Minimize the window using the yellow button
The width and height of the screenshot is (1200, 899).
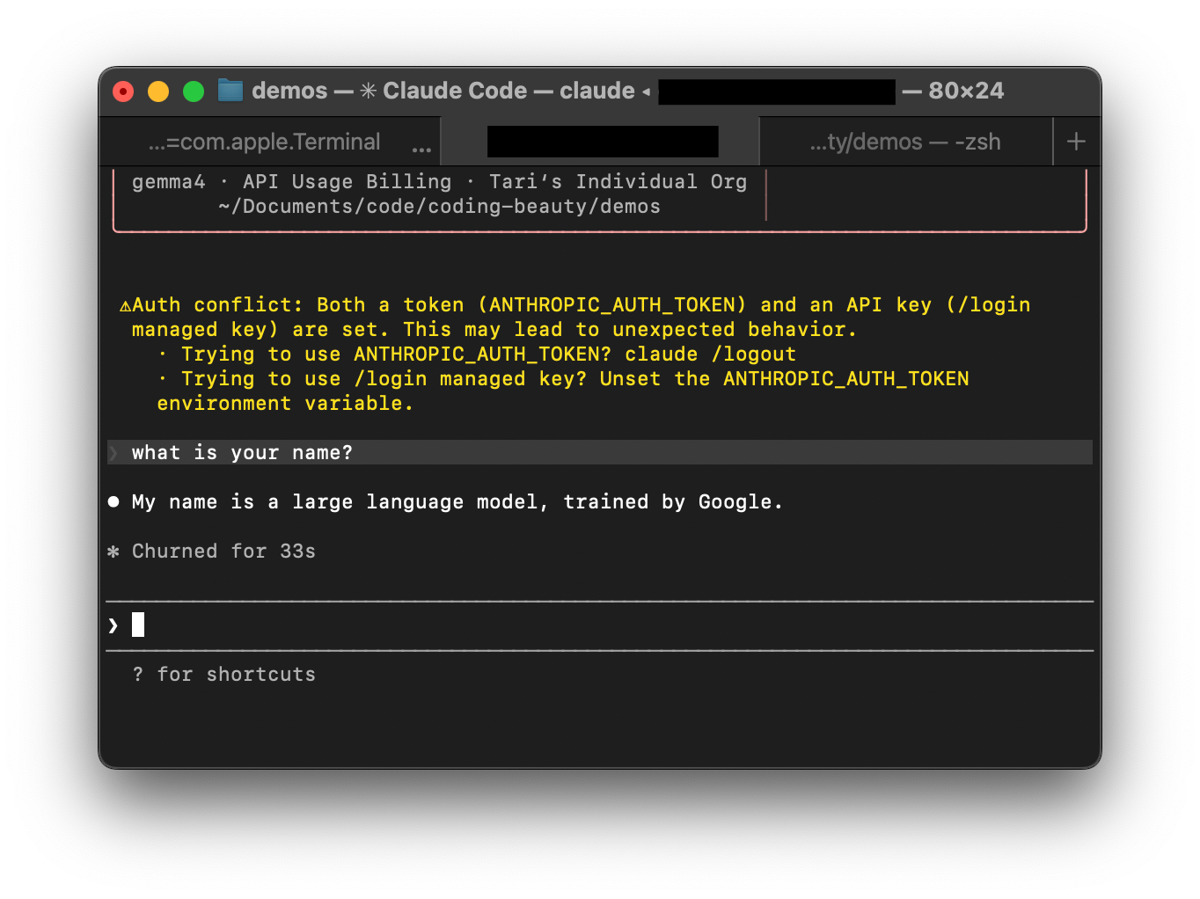pyautogui.click(x=158, y=91)
